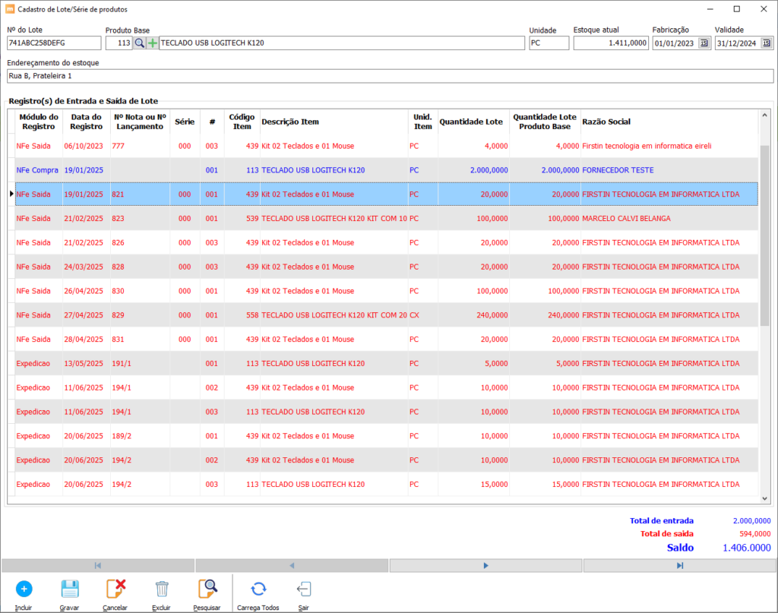Screen dimensions: 778x613
Task: Sort by the Data do Registro column header
Action: pos(87,122)
